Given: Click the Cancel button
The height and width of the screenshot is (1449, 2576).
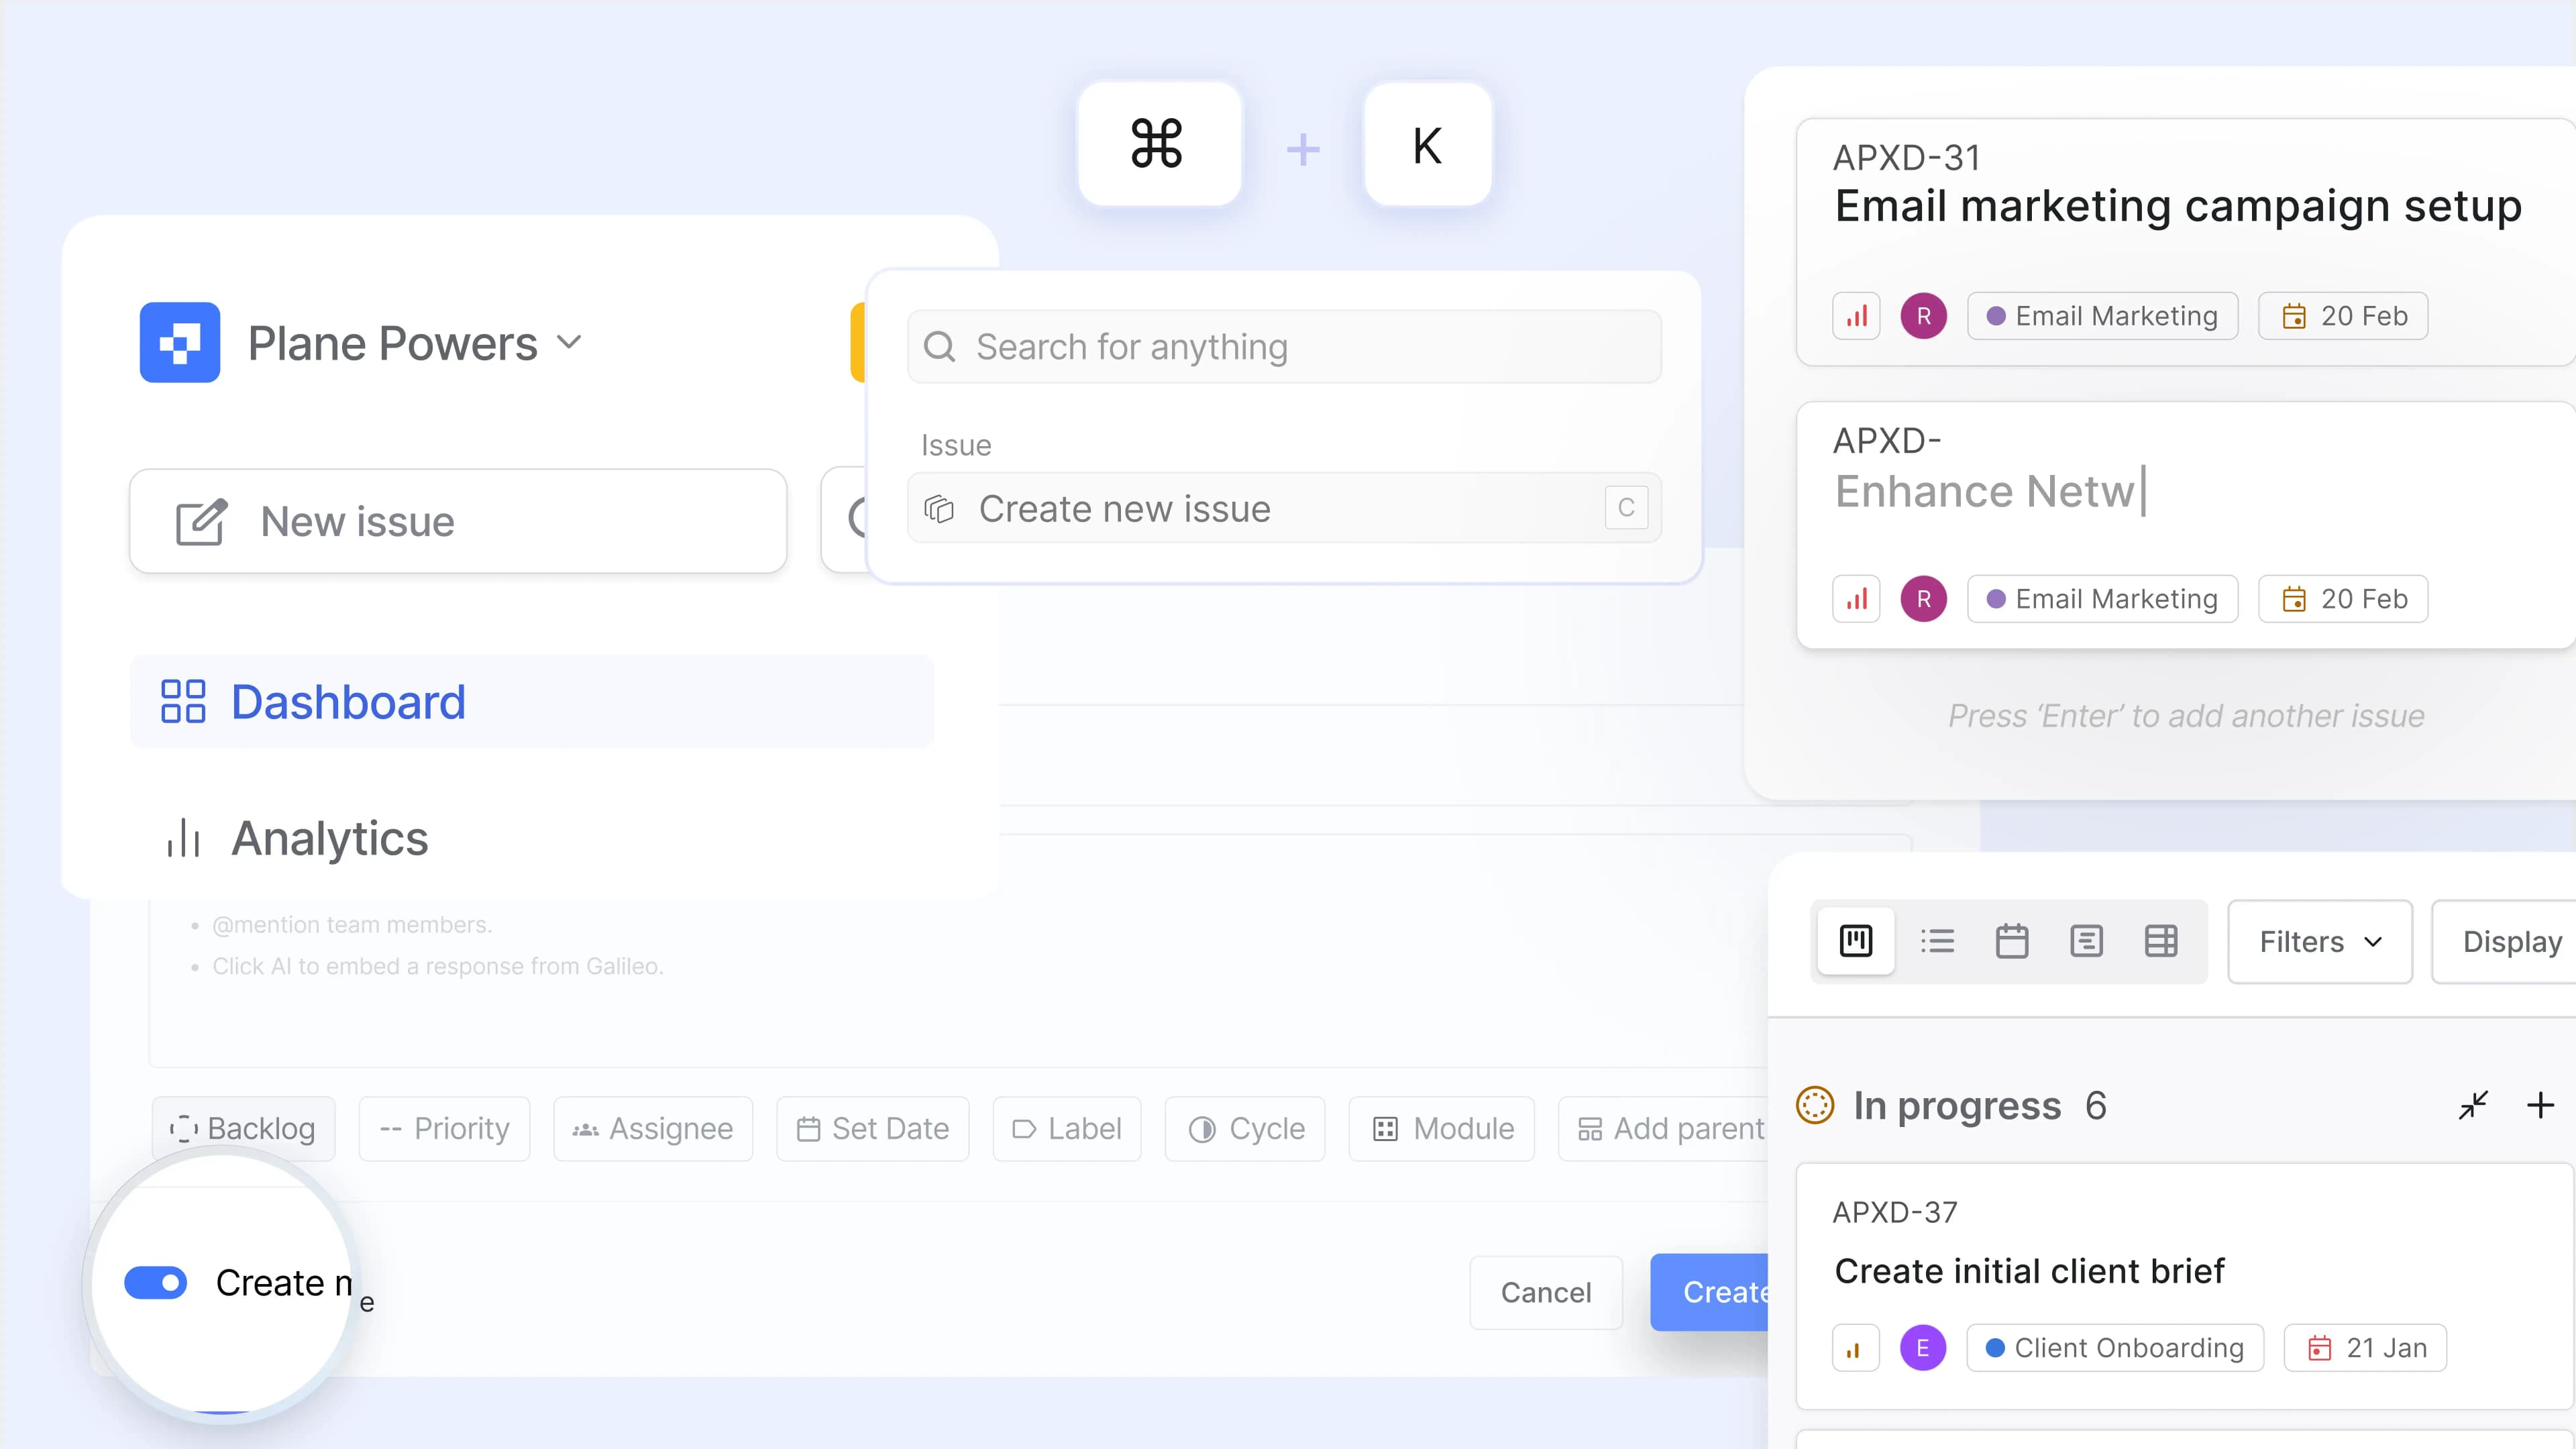Looking at the screenshot, I should (x=1545, y=1292).
